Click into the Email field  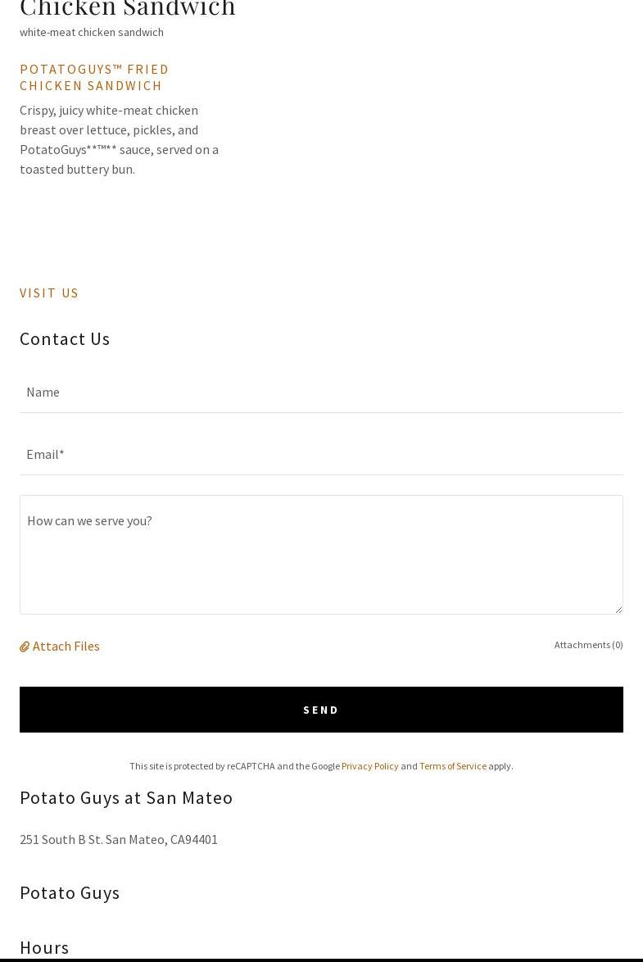pos(321,455)
